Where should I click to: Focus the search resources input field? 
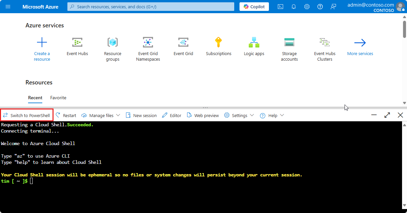[x=151, y=7]
